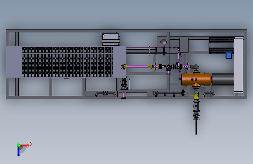This screenshot has height=164, width=253.
Task: Select the tall light grey panel at the right end
Action: point(238,65)
